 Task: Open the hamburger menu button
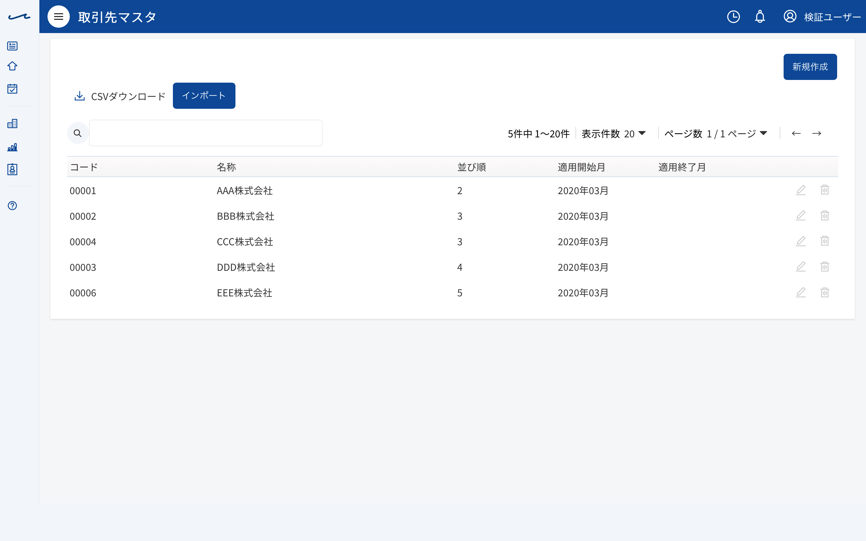coord(58,17)
